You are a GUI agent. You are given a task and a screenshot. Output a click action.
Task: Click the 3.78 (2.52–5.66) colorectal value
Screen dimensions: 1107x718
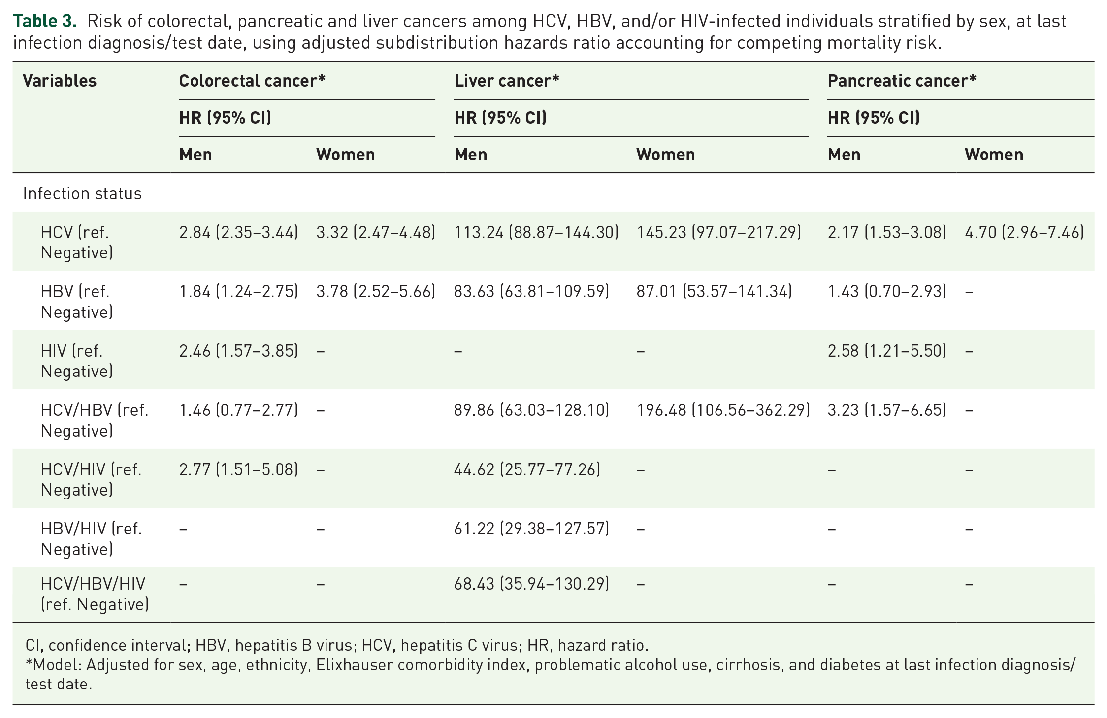tap(376, 291)
